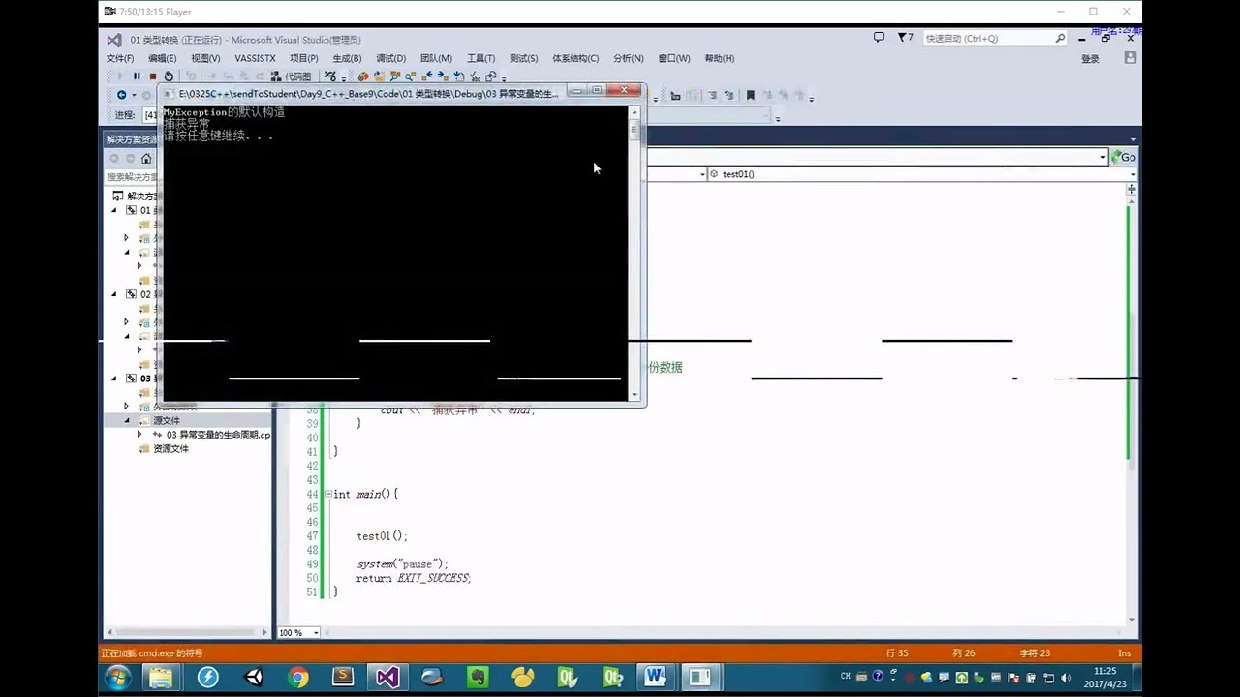Open the 体系结构(C) menu
Screen dimensions: 1240x697
coord(575,59)
